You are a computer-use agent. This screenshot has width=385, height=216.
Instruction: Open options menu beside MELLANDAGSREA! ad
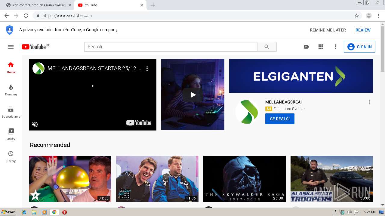(369, 102)
